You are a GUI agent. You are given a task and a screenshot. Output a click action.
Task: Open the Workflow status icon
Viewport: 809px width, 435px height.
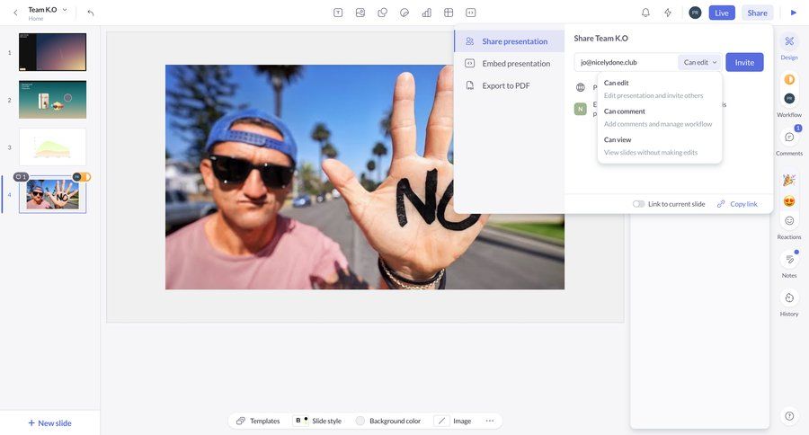tap(789, 79)
